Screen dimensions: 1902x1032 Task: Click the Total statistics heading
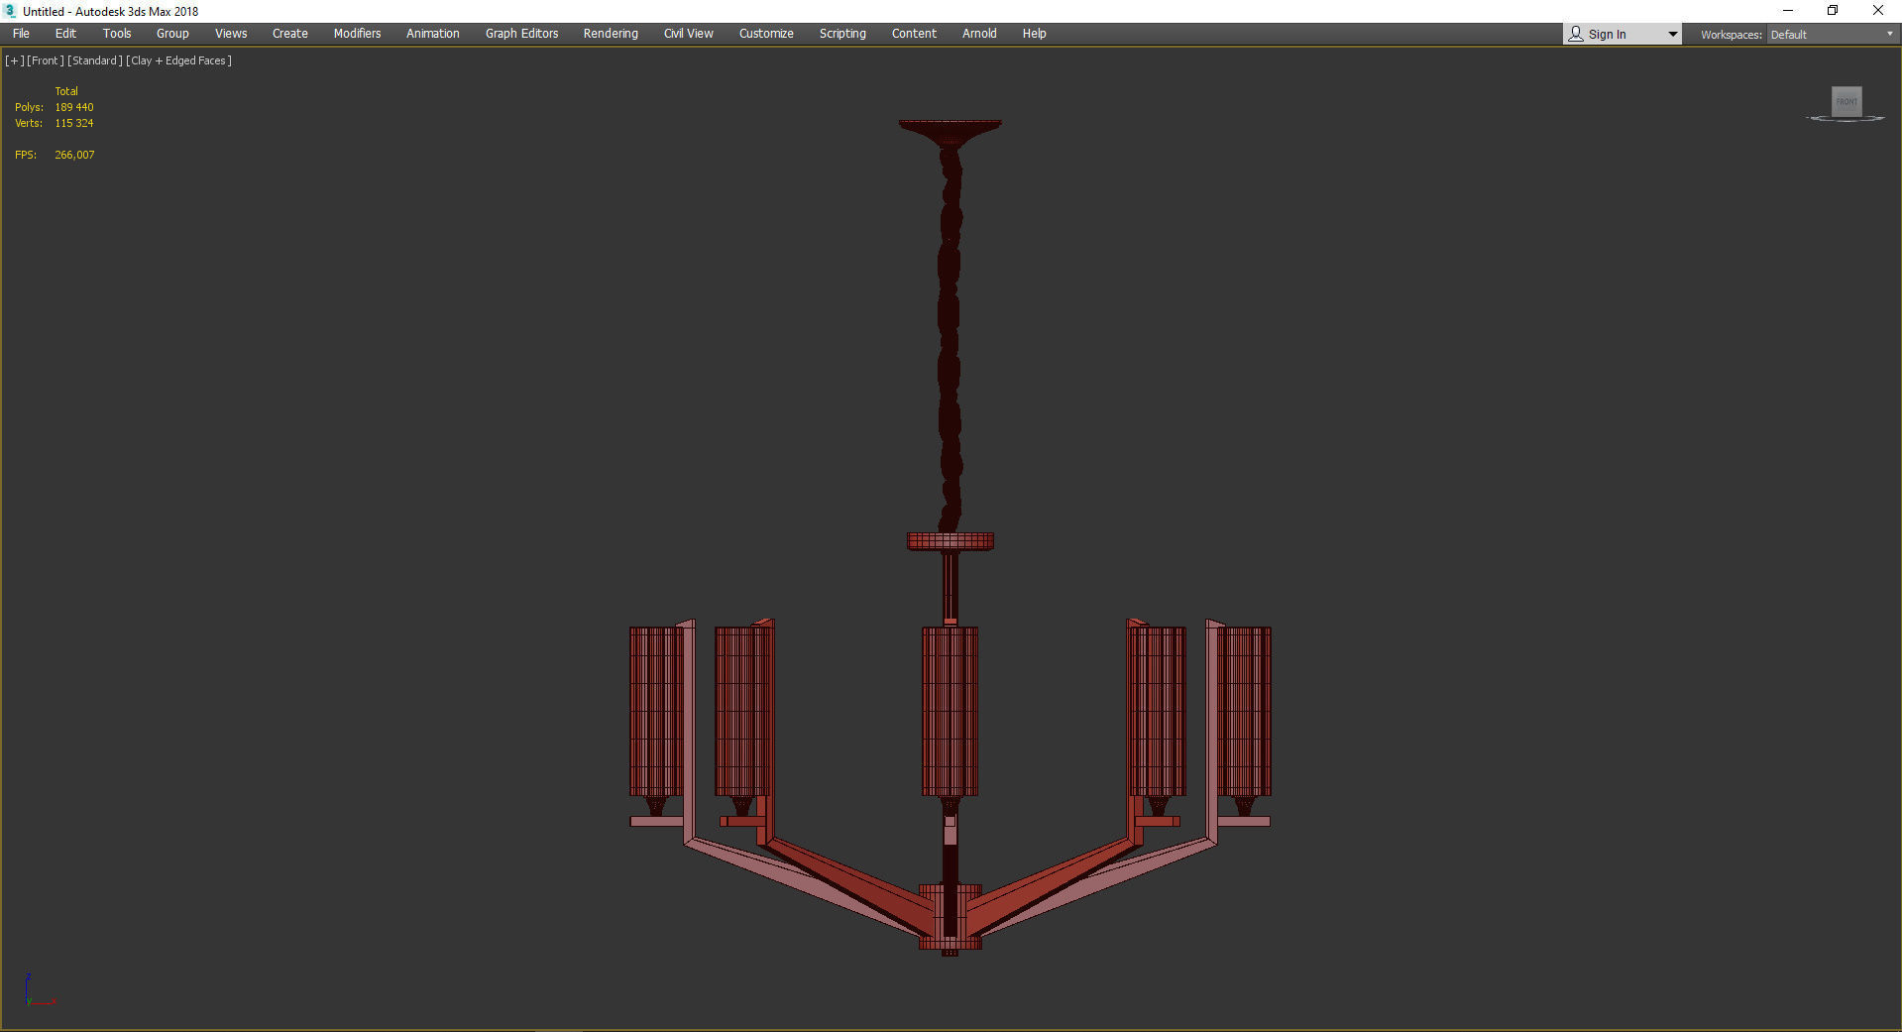pos(66,91)
